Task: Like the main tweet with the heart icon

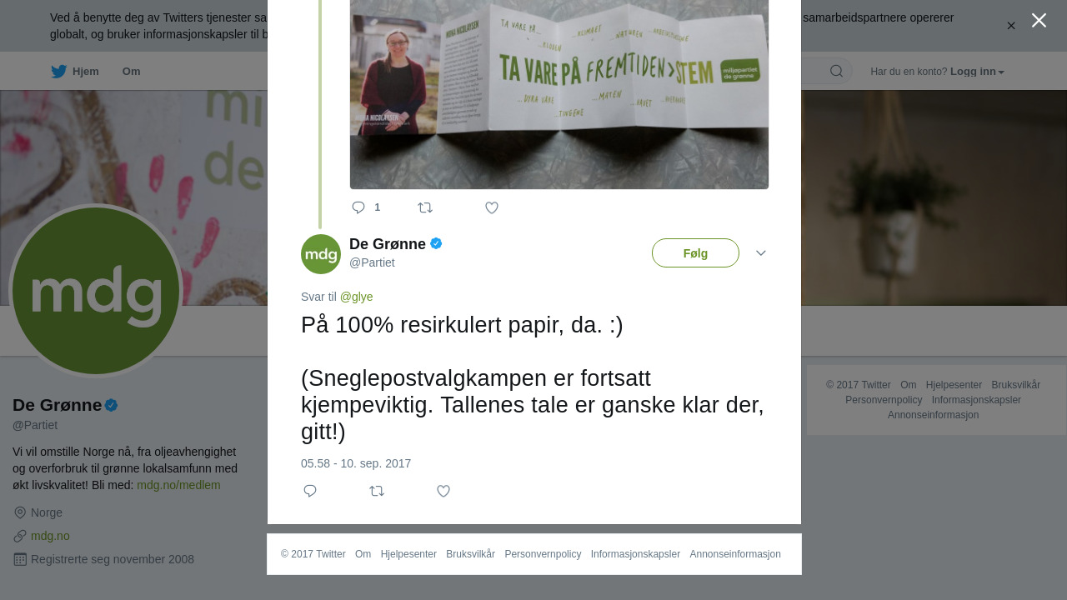Action: (443, 491)
